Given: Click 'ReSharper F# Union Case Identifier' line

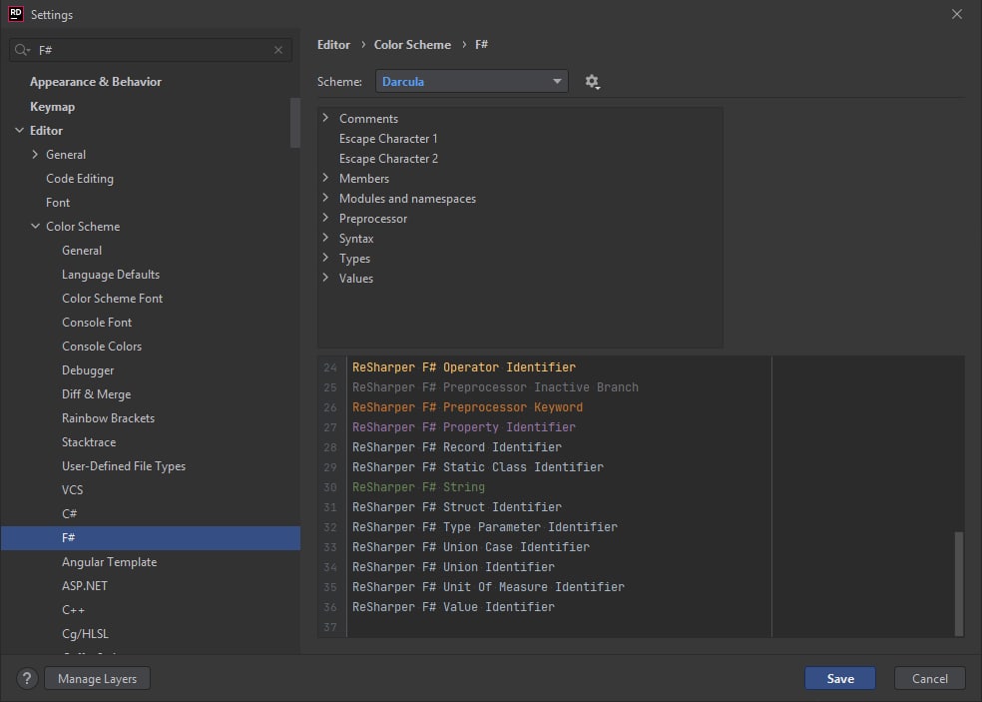Looking at the screenshot, I should 470,547.
